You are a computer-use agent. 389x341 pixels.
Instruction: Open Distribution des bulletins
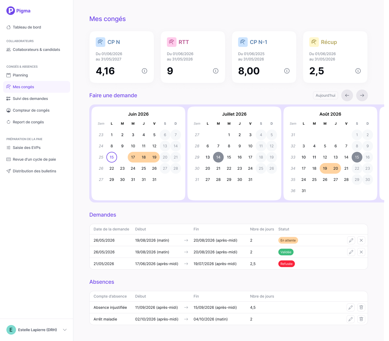point(37,171)
